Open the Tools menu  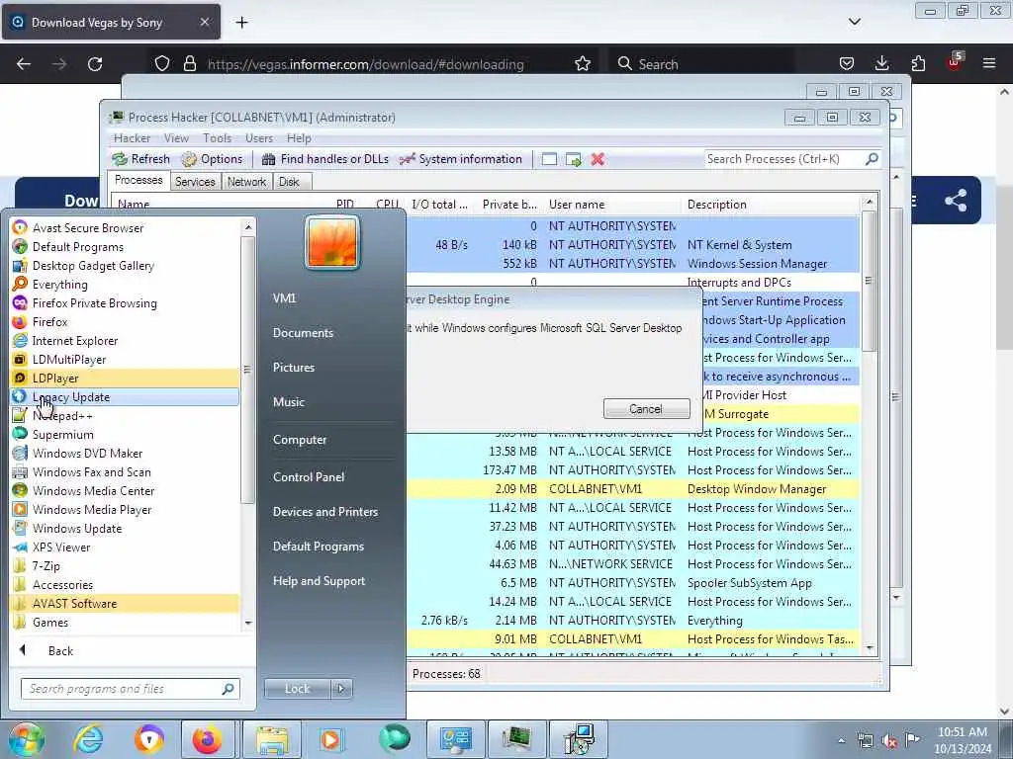tap(217, 138)
